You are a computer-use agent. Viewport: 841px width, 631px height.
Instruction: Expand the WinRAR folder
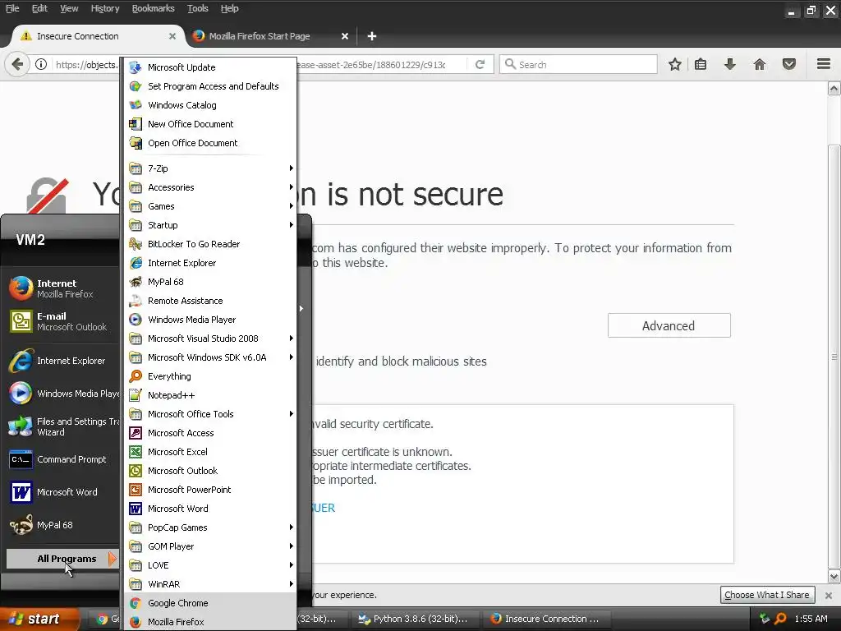coord(209,584)
